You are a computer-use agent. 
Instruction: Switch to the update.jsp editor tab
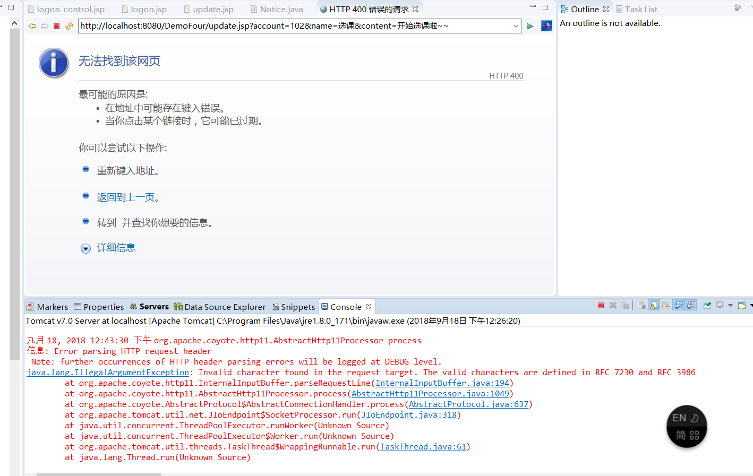(208, 9)
